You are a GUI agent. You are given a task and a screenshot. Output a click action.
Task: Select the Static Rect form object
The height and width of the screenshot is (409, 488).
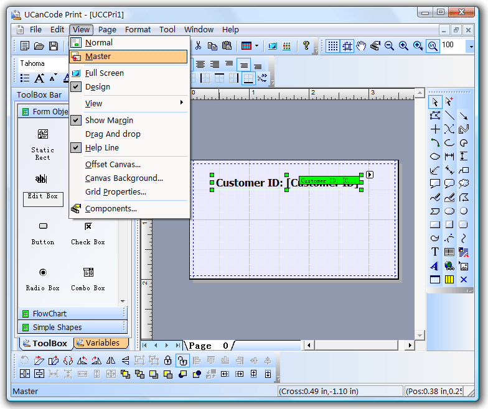[x=42, y=144]
